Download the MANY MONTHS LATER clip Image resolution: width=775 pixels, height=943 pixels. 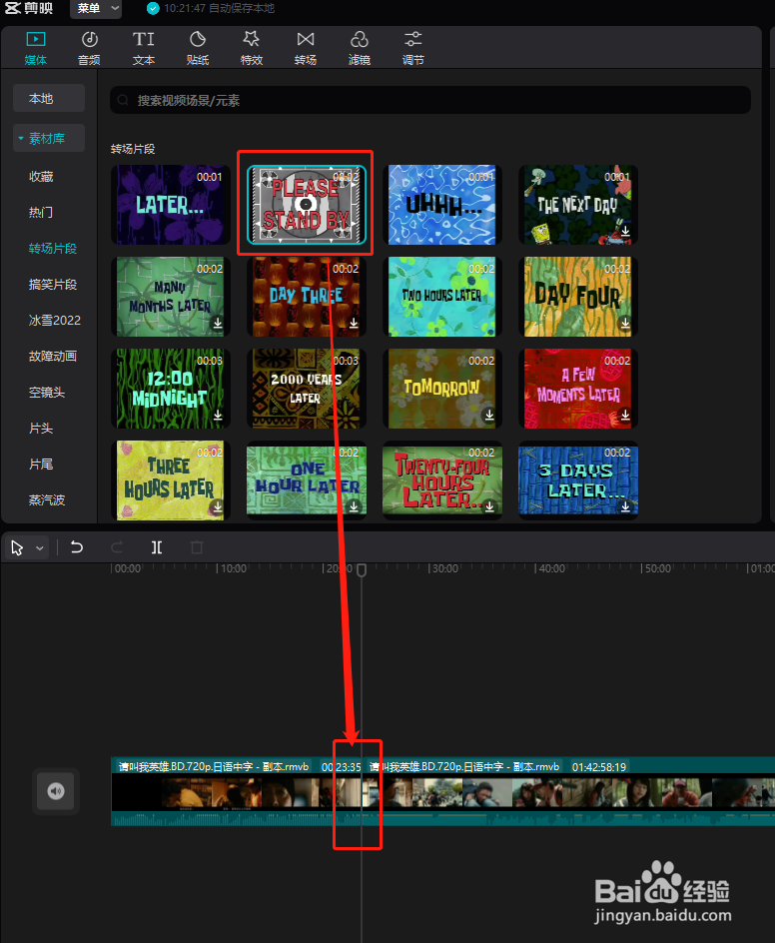[x=218, y=323]
